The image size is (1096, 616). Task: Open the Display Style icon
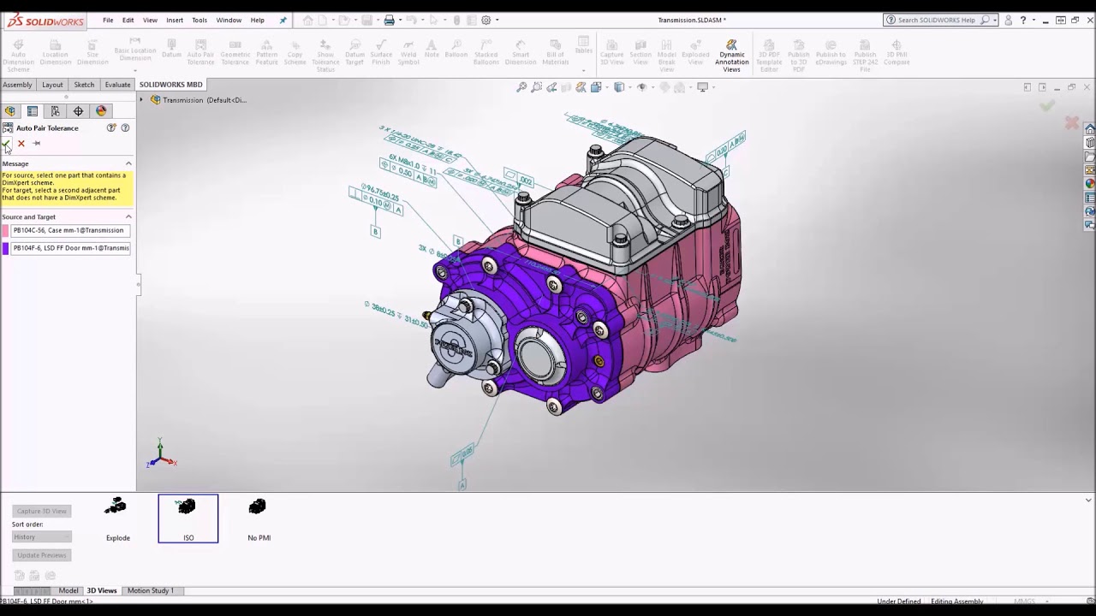[618, 86]
